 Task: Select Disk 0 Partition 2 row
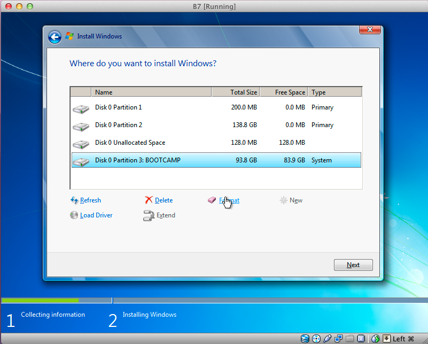(216, 125)
